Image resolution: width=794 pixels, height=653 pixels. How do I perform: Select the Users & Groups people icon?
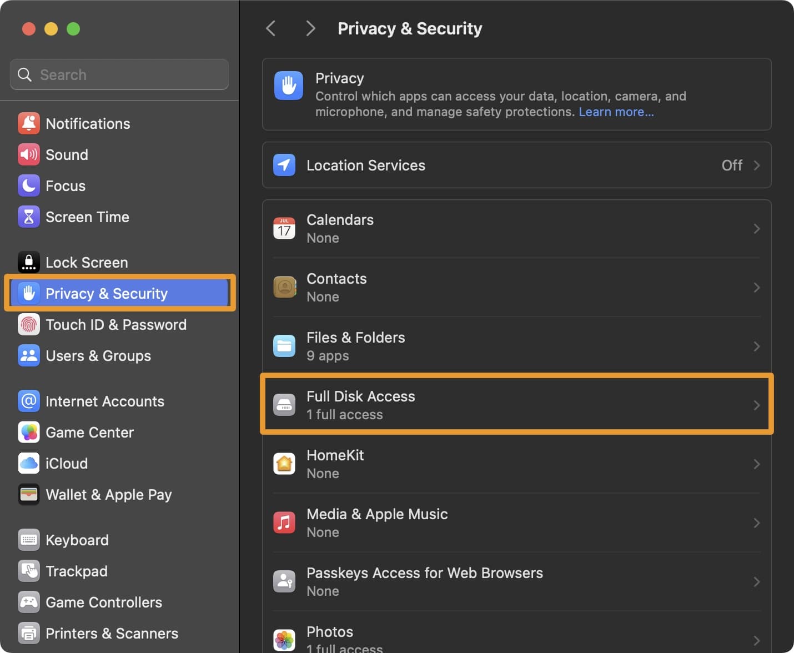[29, 355]
